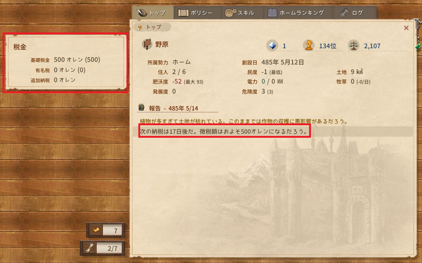Switch to the トップ tab
The height and width of the screenshot is (263, 422).
[x=152, y=13]
